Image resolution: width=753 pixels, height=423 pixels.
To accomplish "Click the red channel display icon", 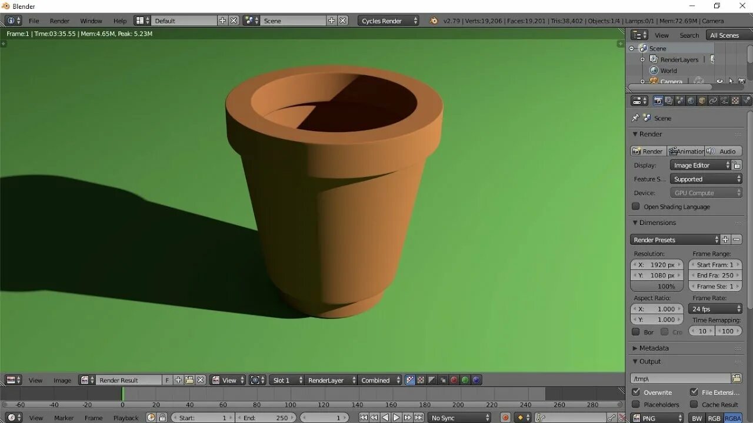I will click(x=454, y=380).
